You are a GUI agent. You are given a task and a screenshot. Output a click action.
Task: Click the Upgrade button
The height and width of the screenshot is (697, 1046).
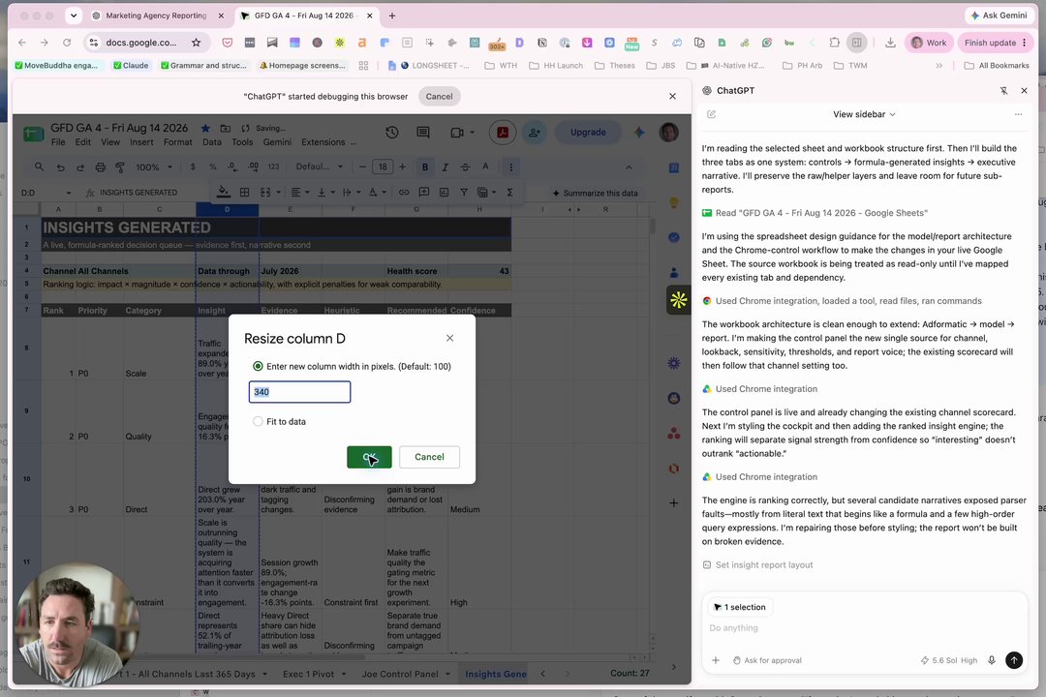[588, 132]
